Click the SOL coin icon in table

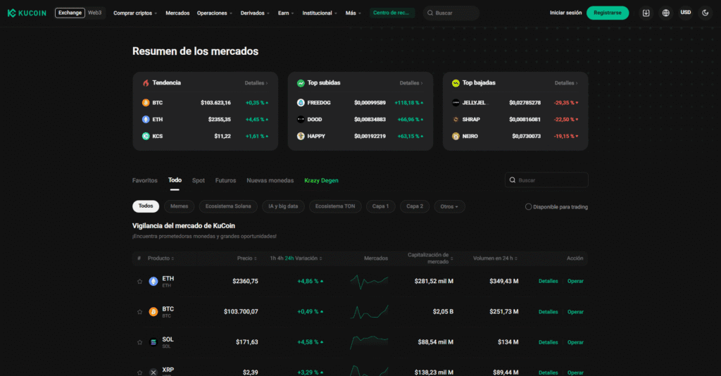tap(153, 342)
